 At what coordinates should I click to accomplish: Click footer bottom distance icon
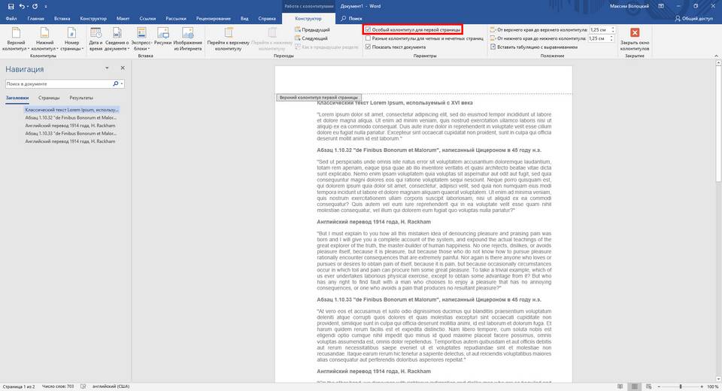tap(493, 38)
